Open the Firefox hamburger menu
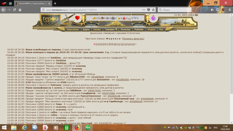This screenshot has width=233, height=131. [x=229, y=10]
